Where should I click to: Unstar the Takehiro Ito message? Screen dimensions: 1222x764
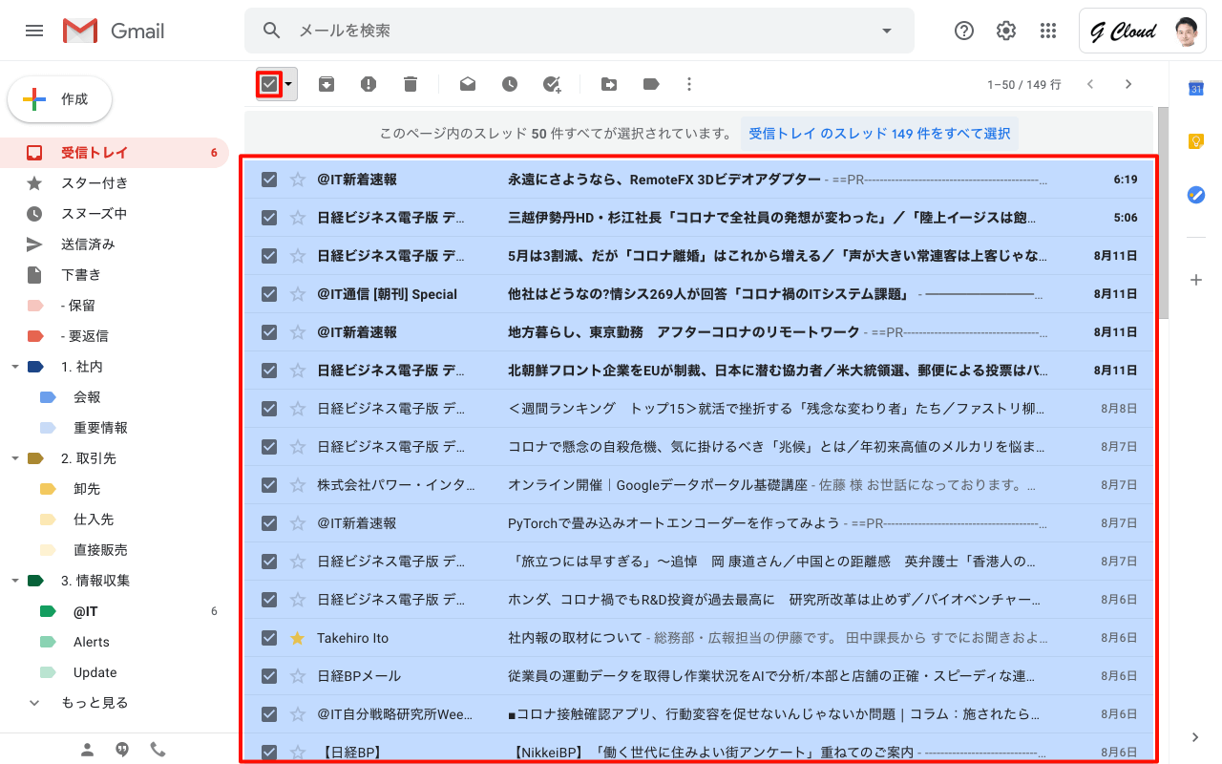click(297, 638)
